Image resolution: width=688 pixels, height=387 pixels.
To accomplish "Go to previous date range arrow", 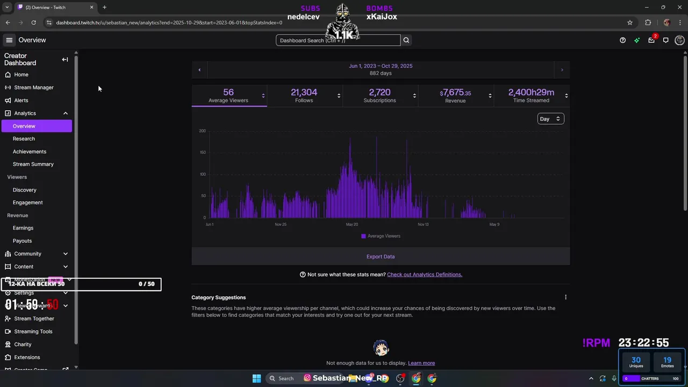I will point(199,69).
